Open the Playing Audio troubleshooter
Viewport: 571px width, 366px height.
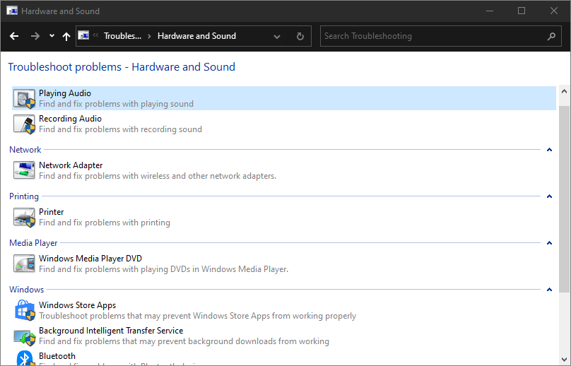(65, 93)
